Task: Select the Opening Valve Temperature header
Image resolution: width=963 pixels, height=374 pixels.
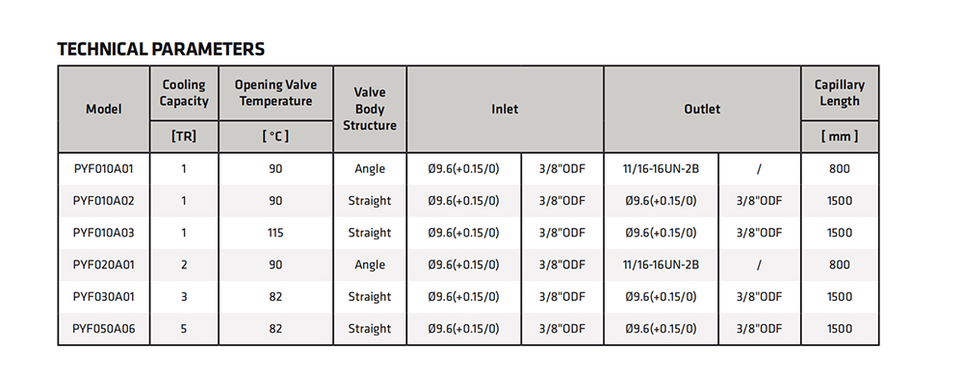Action: click(x=275, y=93)
